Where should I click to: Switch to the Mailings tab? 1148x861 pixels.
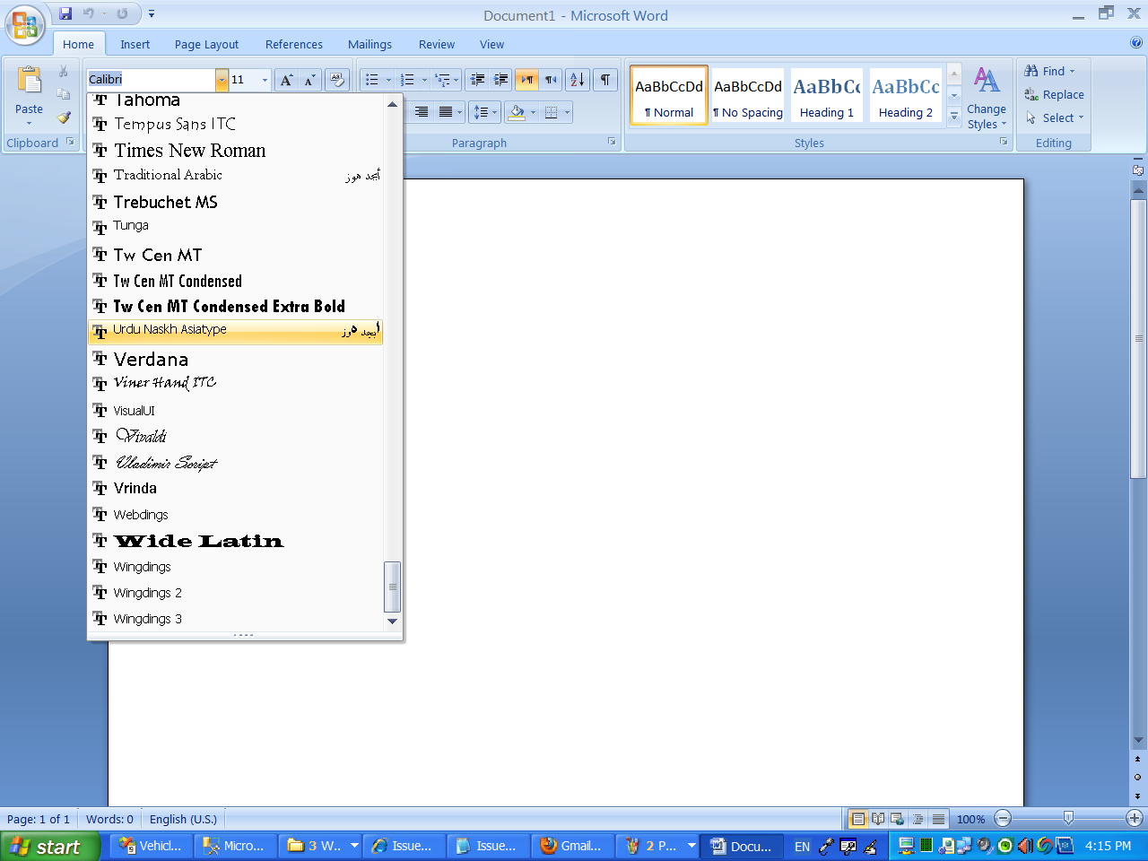point(370,44)
